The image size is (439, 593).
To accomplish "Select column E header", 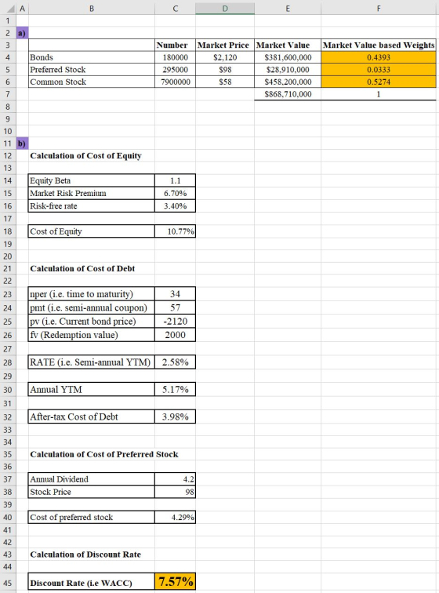I will click(x=288, y=8).
